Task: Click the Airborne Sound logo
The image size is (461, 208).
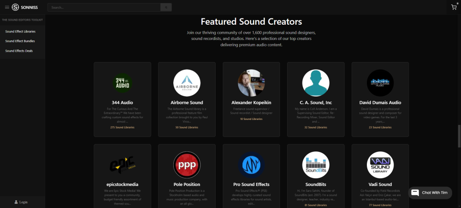Action: 187,83
